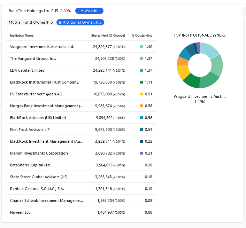Viewport: 246px width, 228px height.
Task: Click the yellow swatch next to 0.91
Action: (x=141, y=94)
